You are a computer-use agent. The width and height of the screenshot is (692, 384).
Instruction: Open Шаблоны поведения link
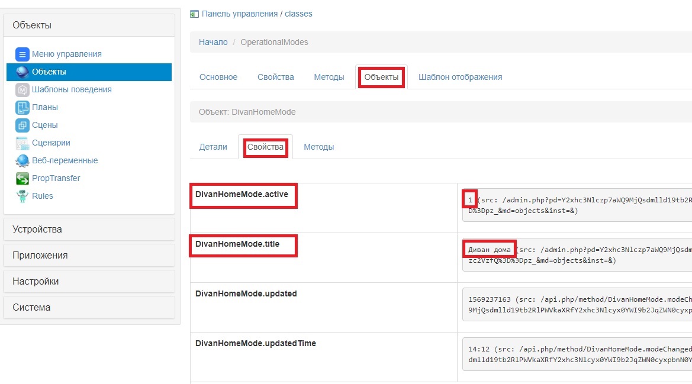72,89
